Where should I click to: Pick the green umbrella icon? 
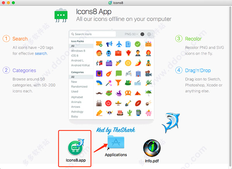pyautogui.click(x=148, y=93)
